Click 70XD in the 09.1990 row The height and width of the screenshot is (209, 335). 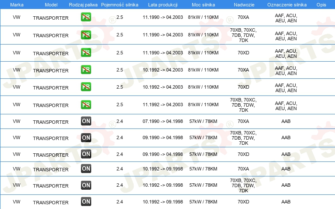[x=243, y=154]
